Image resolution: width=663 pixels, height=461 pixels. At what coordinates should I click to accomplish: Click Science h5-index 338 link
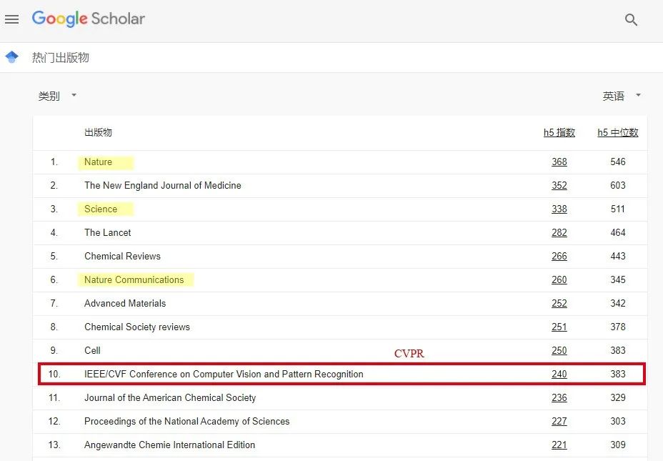click(x=559, y=209)
